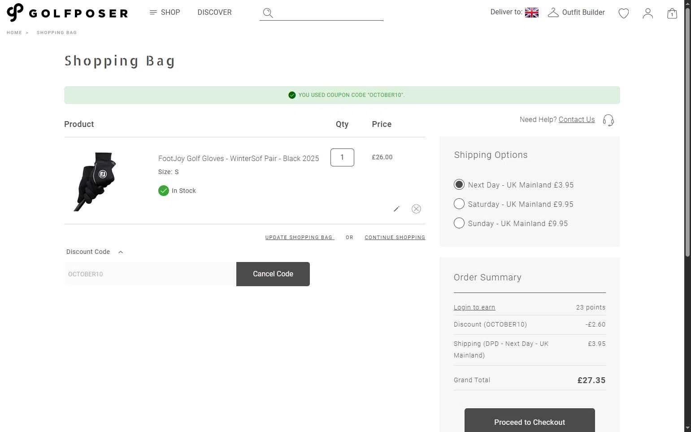This screenshot has height=432, width=691.
Task: Select Sunday UK Mainland £9.95 shipping
Action: (x=459, y=223)
